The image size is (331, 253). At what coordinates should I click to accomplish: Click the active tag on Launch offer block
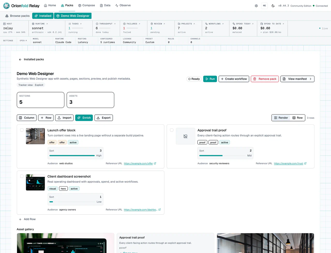point(73,143)
